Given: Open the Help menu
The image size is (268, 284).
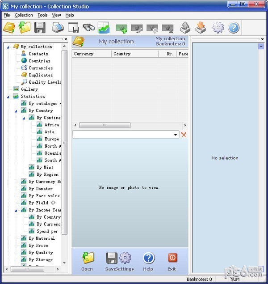Looking at the screenshot, I should [70, 15].
